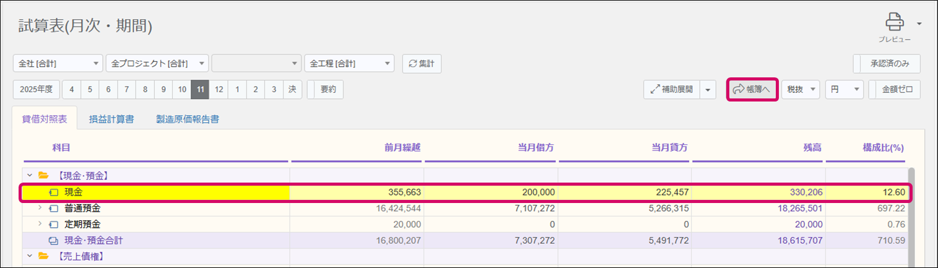This screenshot has height=268, width=938.
Task: Open the dropdown arrow beside the printer
Action: click(919, 24)
